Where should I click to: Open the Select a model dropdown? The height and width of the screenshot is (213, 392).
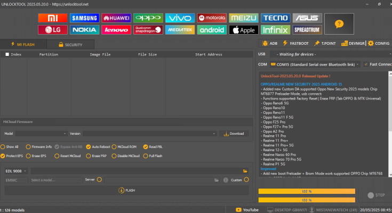(56, 180)
